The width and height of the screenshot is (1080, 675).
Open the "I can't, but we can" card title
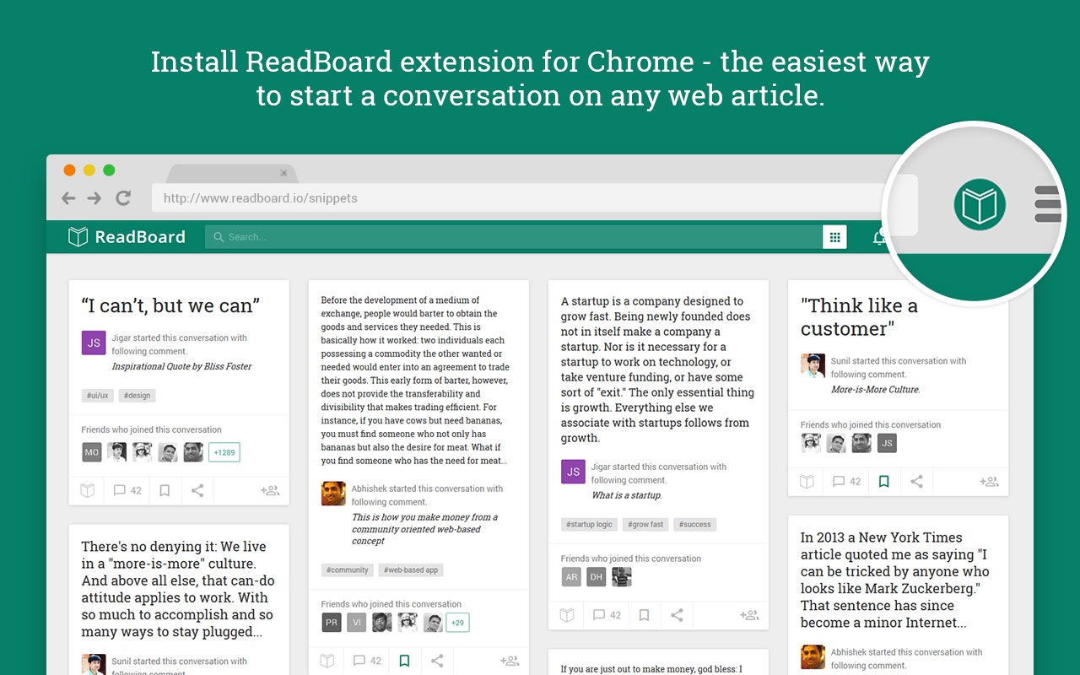170,305
